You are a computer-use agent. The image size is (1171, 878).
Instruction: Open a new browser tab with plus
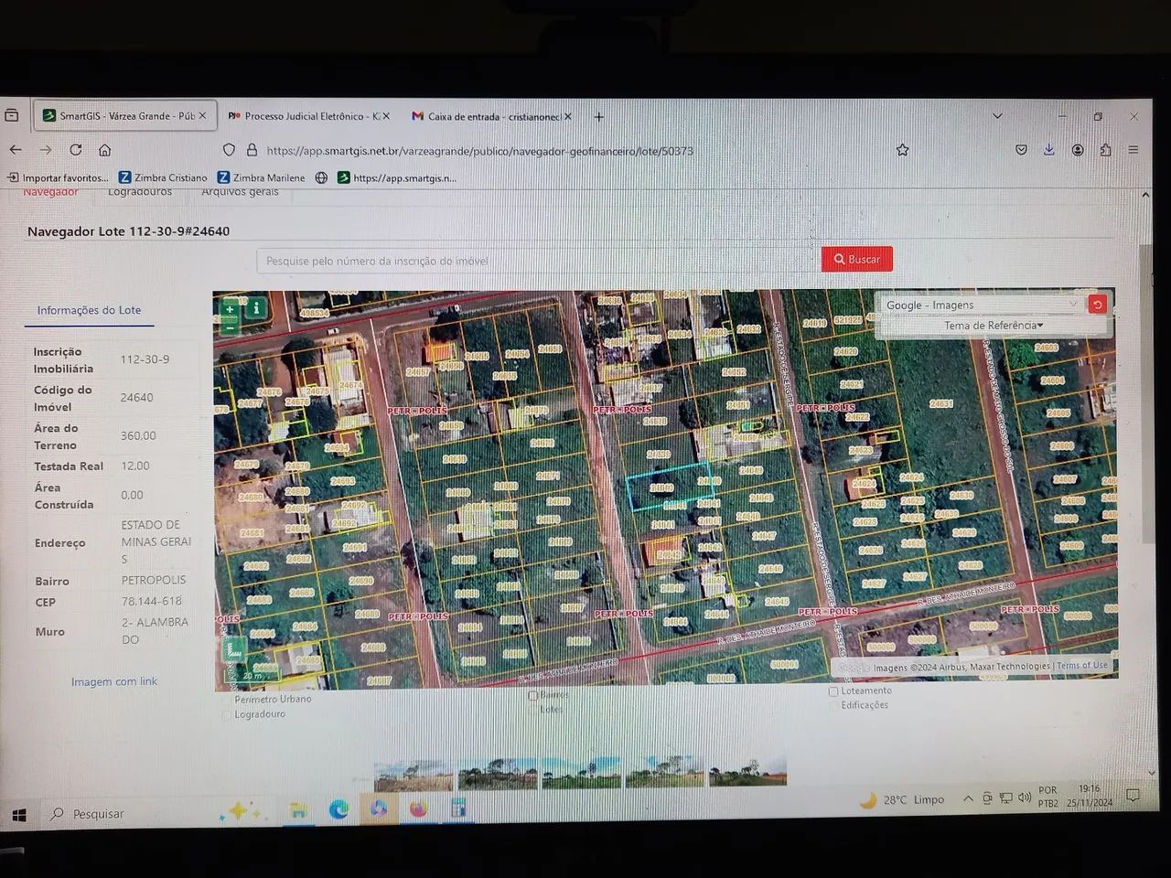(599, 116)
